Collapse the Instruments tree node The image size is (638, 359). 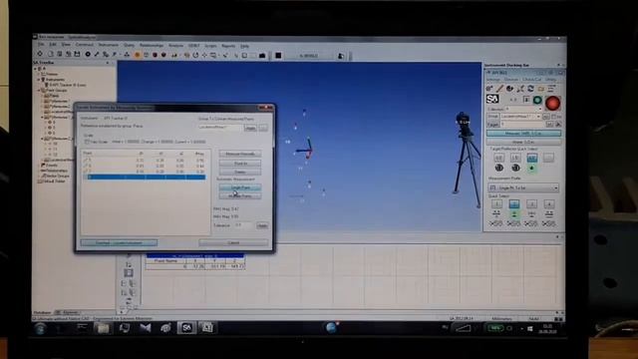coord(39,80)
